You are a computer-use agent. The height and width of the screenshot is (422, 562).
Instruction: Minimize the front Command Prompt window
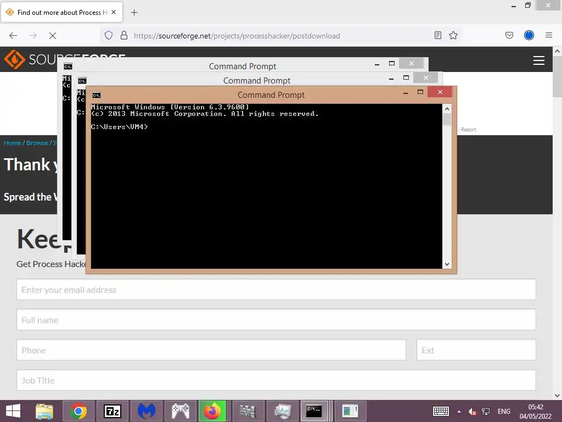406,93
